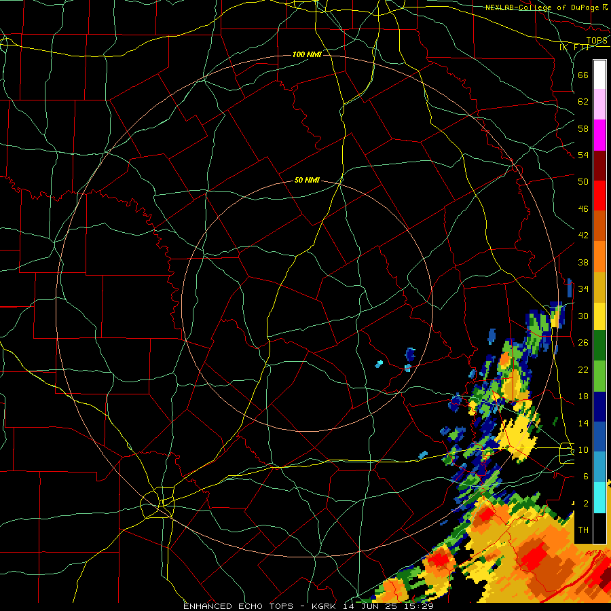
Task: Select the dark green legend swatch
Action: tap(599, 346)
